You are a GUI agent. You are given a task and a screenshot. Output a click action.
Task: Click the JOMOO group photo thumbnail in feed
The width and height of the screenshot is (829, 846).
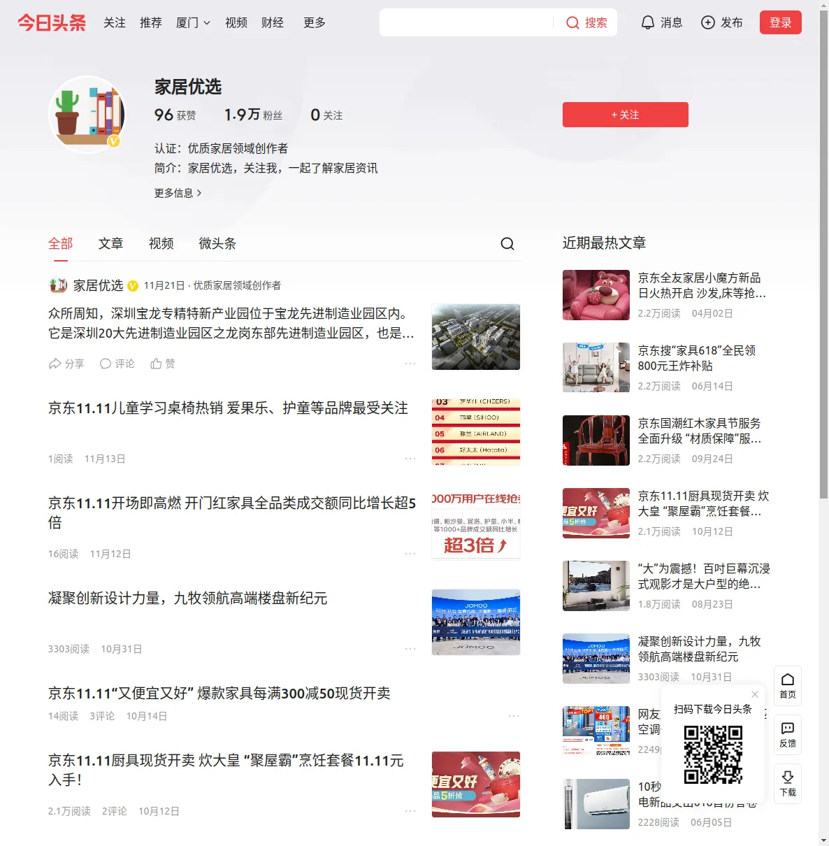point(476,622)
